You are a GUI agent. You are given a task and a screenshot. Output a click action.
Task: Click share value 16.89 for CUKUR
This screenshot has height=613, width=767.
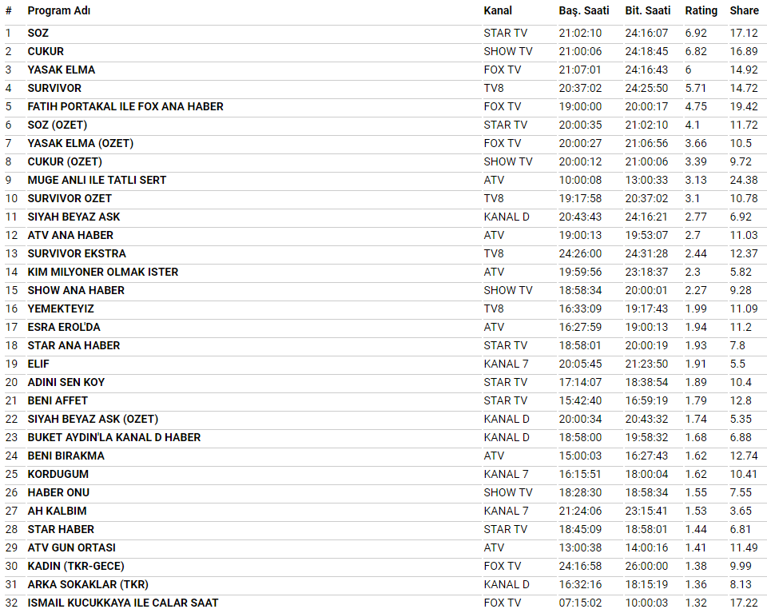click(744, 51)
